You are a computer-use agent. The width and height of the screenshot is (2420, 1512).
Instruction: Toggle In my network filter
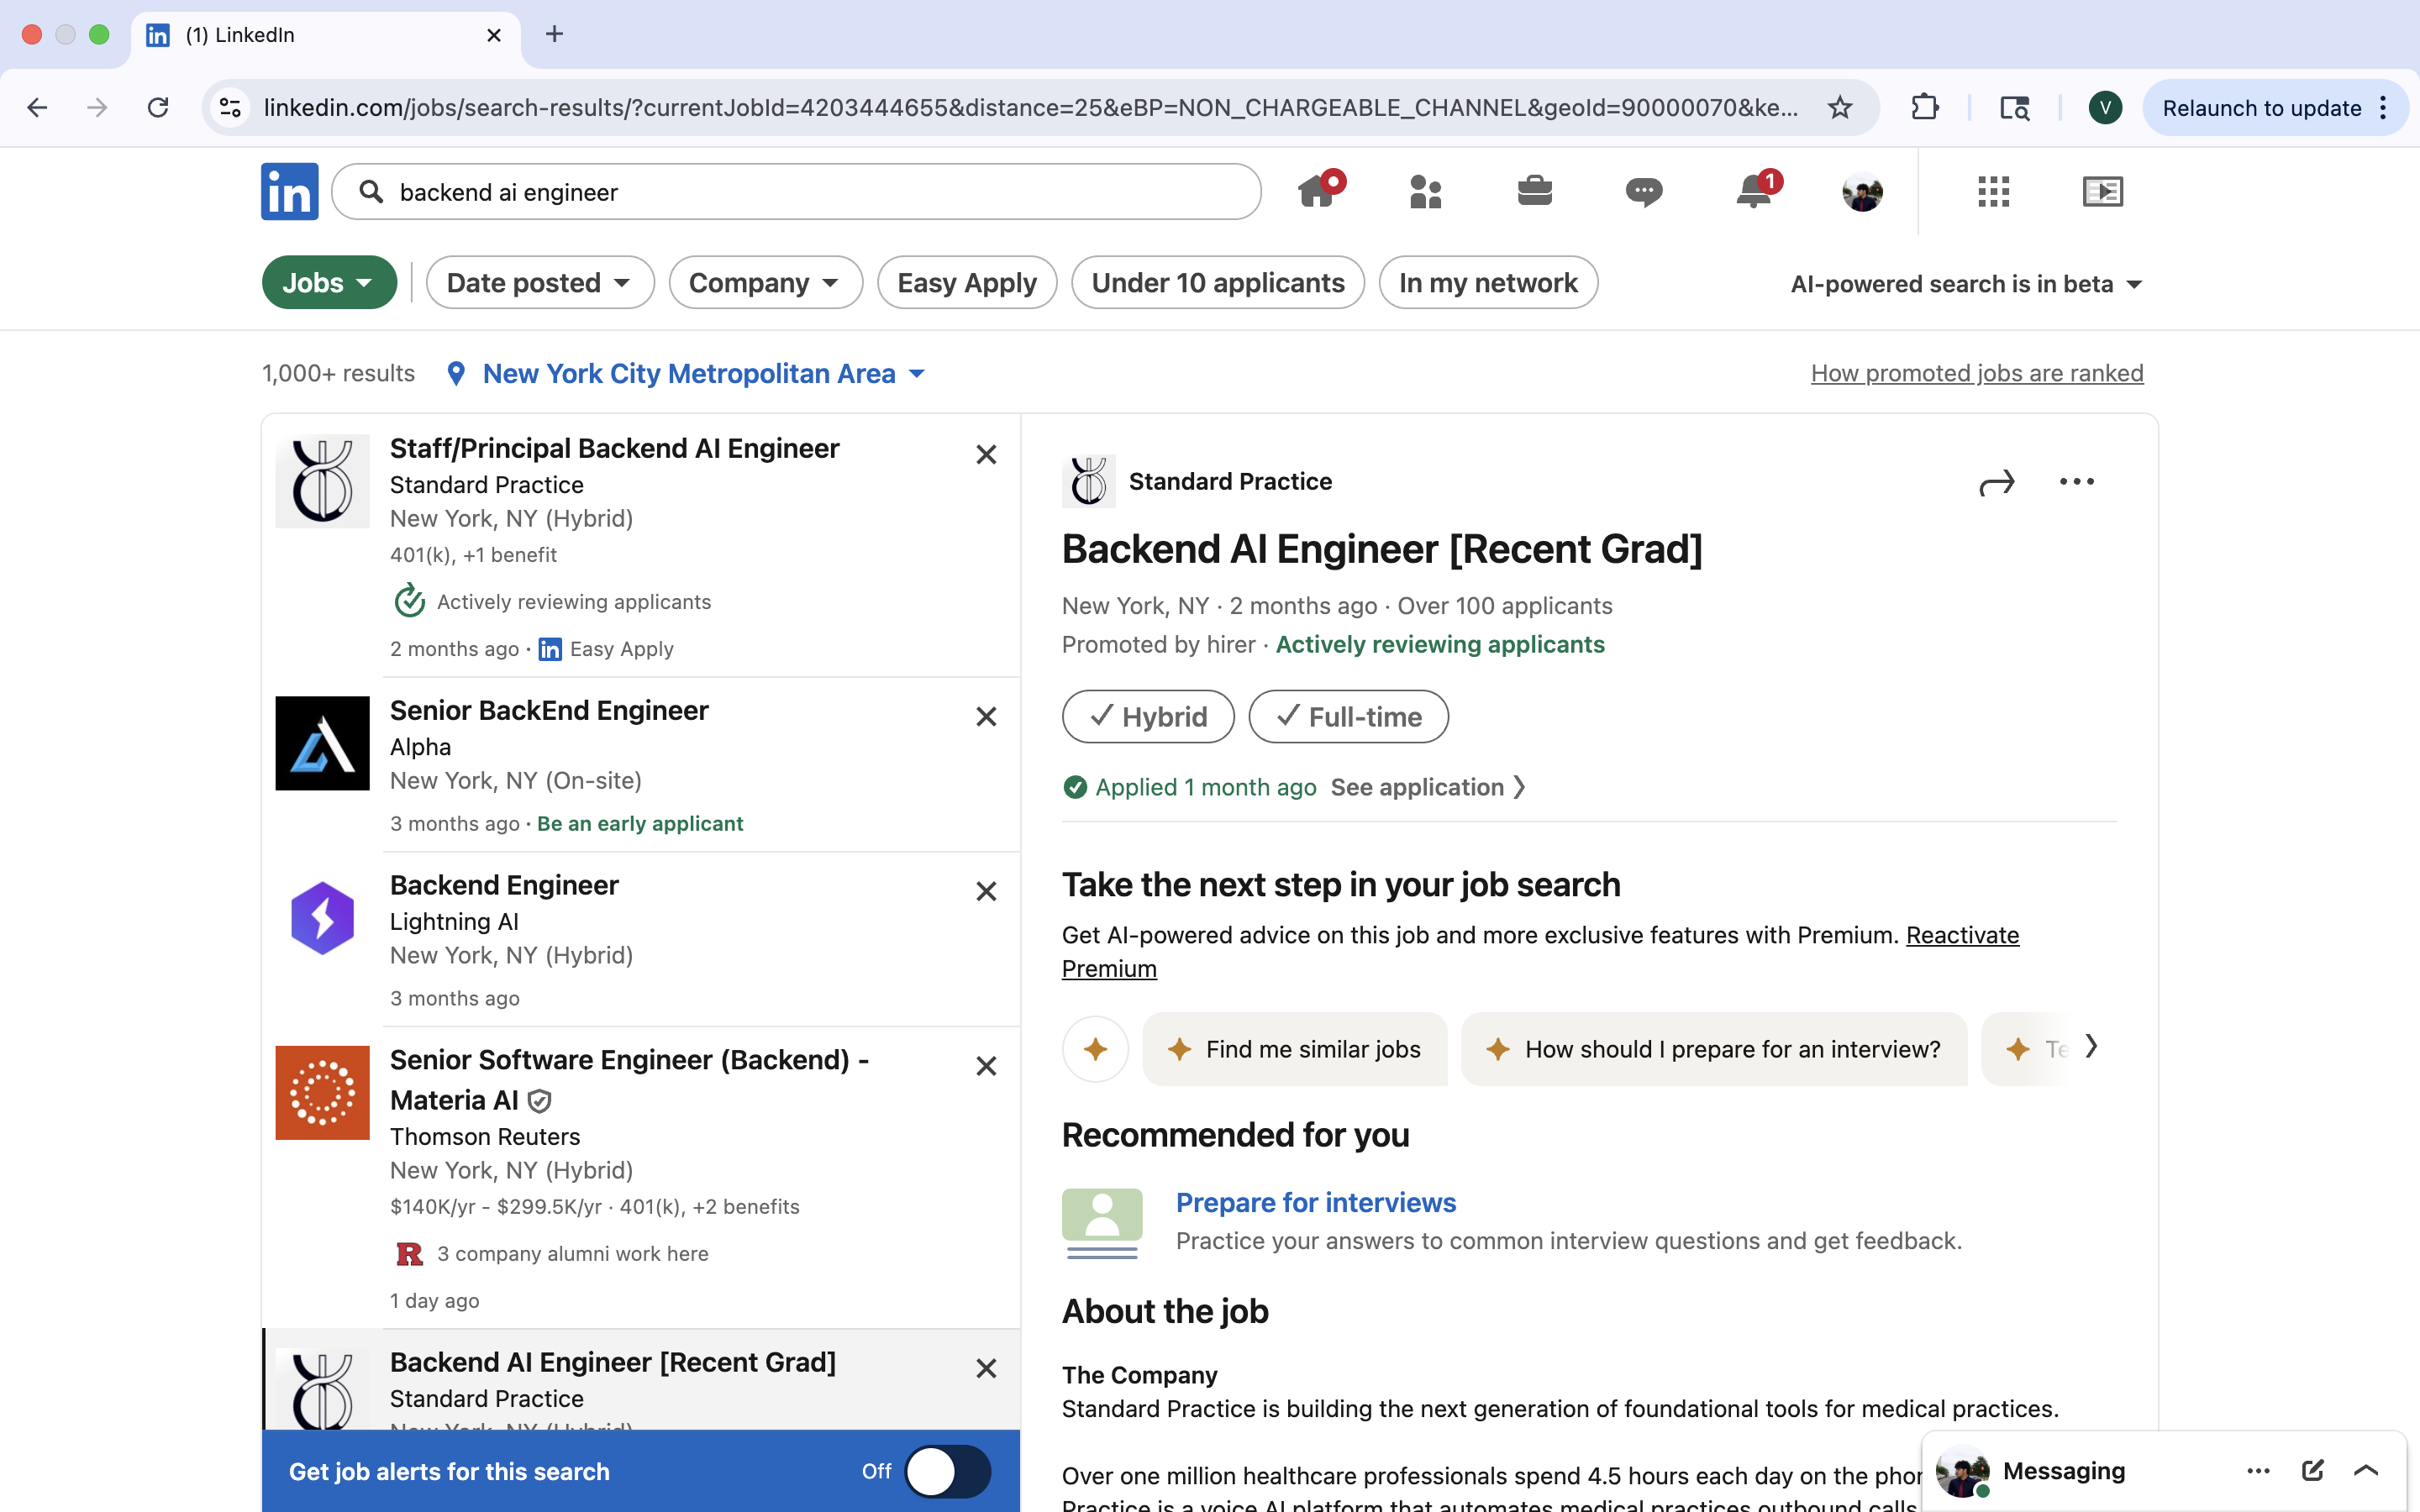click(1488, 283)
